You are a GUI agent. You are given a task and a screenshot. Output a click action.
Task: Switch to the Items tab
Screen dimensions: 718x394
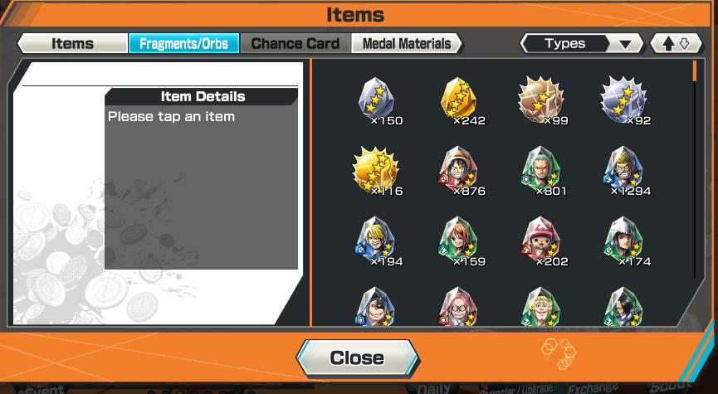(72, 43)
